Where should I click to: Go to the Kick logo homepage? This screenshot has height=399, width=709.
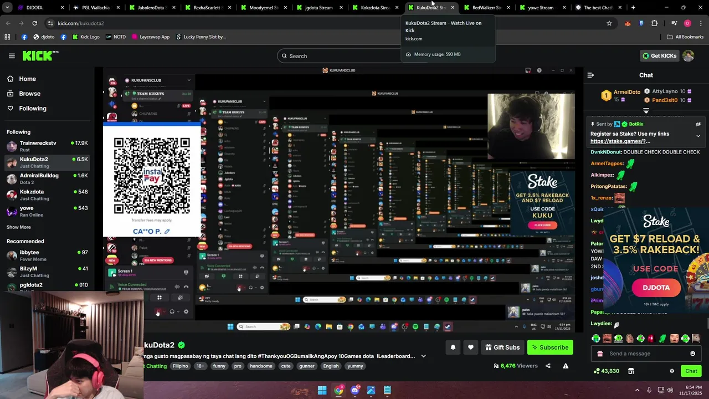(40, 55)
